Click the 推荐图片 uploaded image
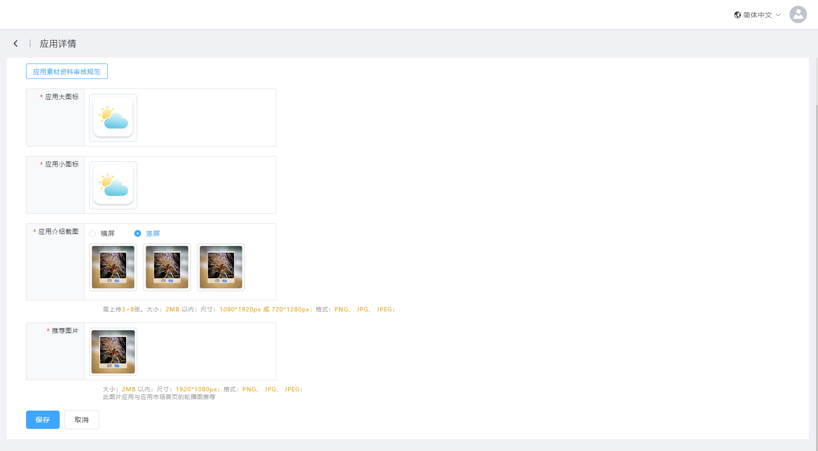This screenshot has width=818, height=451. tap(113, 351)
